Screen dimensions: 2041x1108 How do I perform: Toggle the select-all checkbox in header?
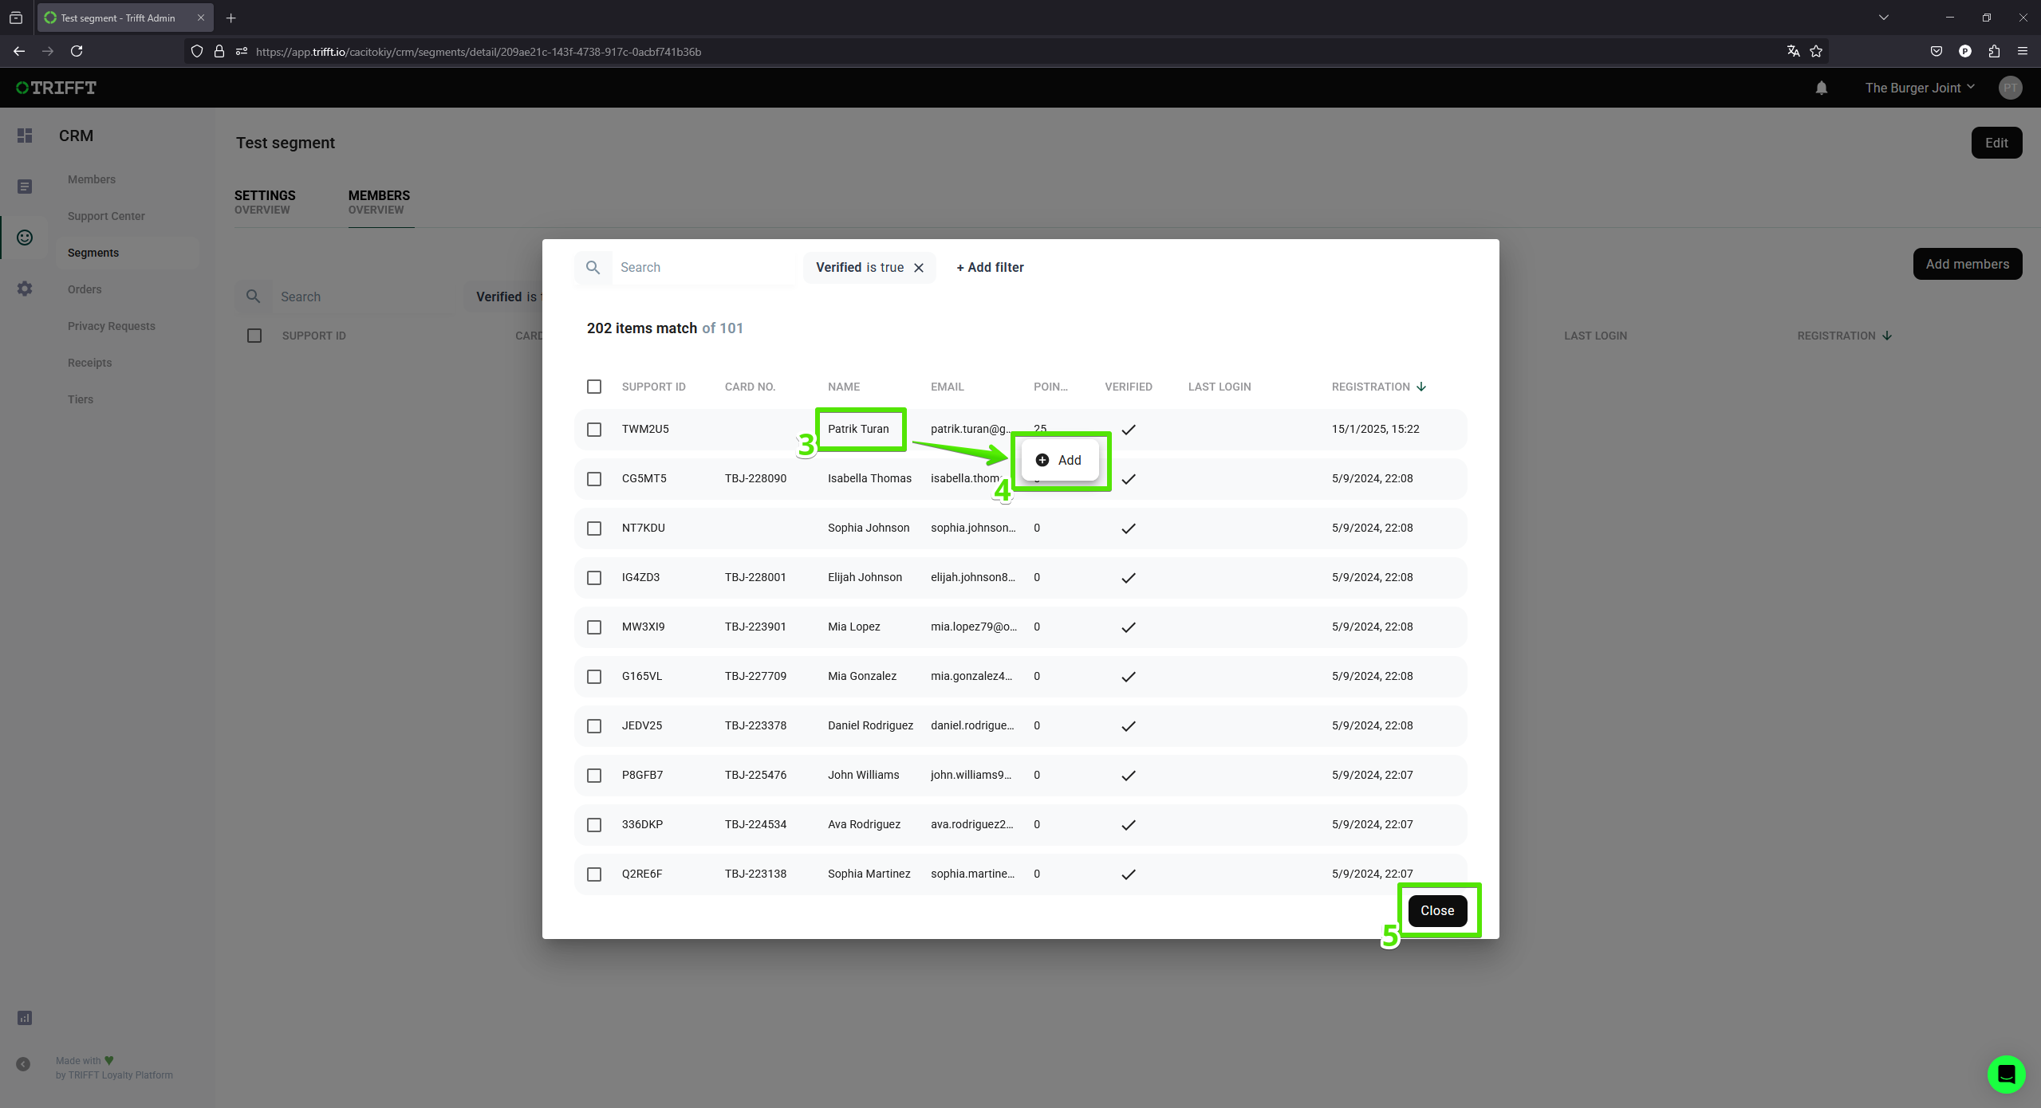pos(594,386)
